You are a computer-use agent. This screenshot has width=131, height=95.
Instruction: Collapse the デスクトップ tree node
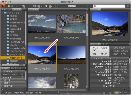[3, 13]
